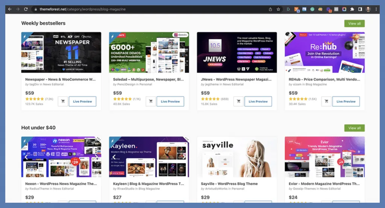
Task: Open Neeon - WordPress News Magazine title
Action: coord(61,184)
